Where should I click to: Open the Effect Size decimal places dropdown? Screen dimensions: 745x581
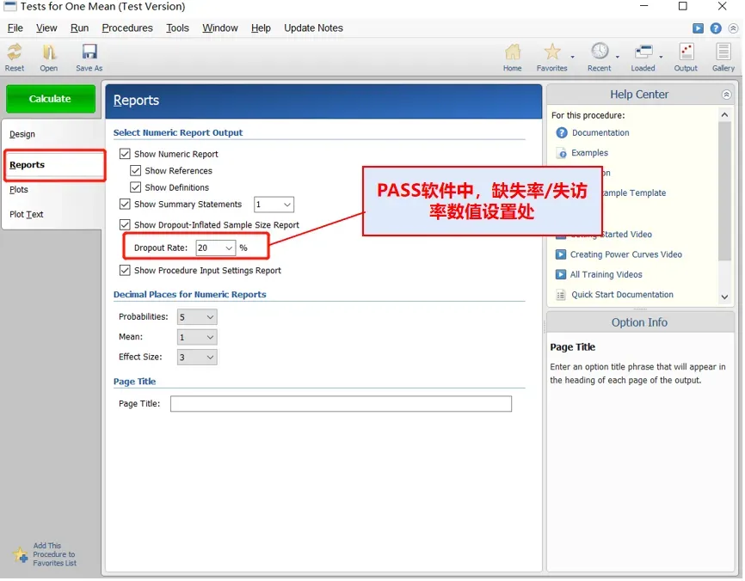pos(211,358)
